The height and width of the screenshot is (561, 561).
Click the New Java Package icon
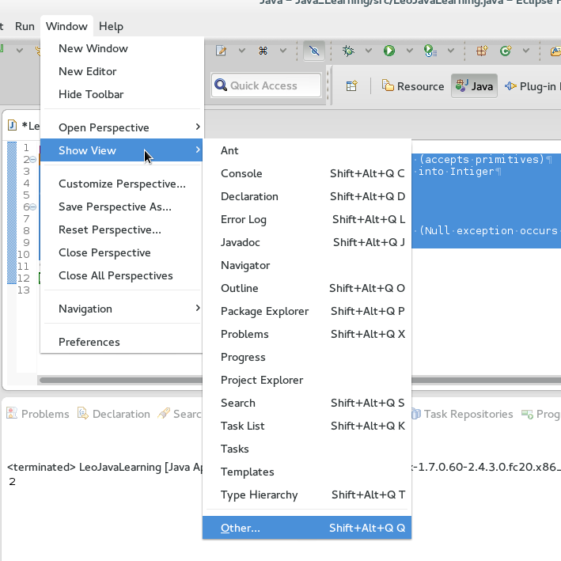coord(481,51)
